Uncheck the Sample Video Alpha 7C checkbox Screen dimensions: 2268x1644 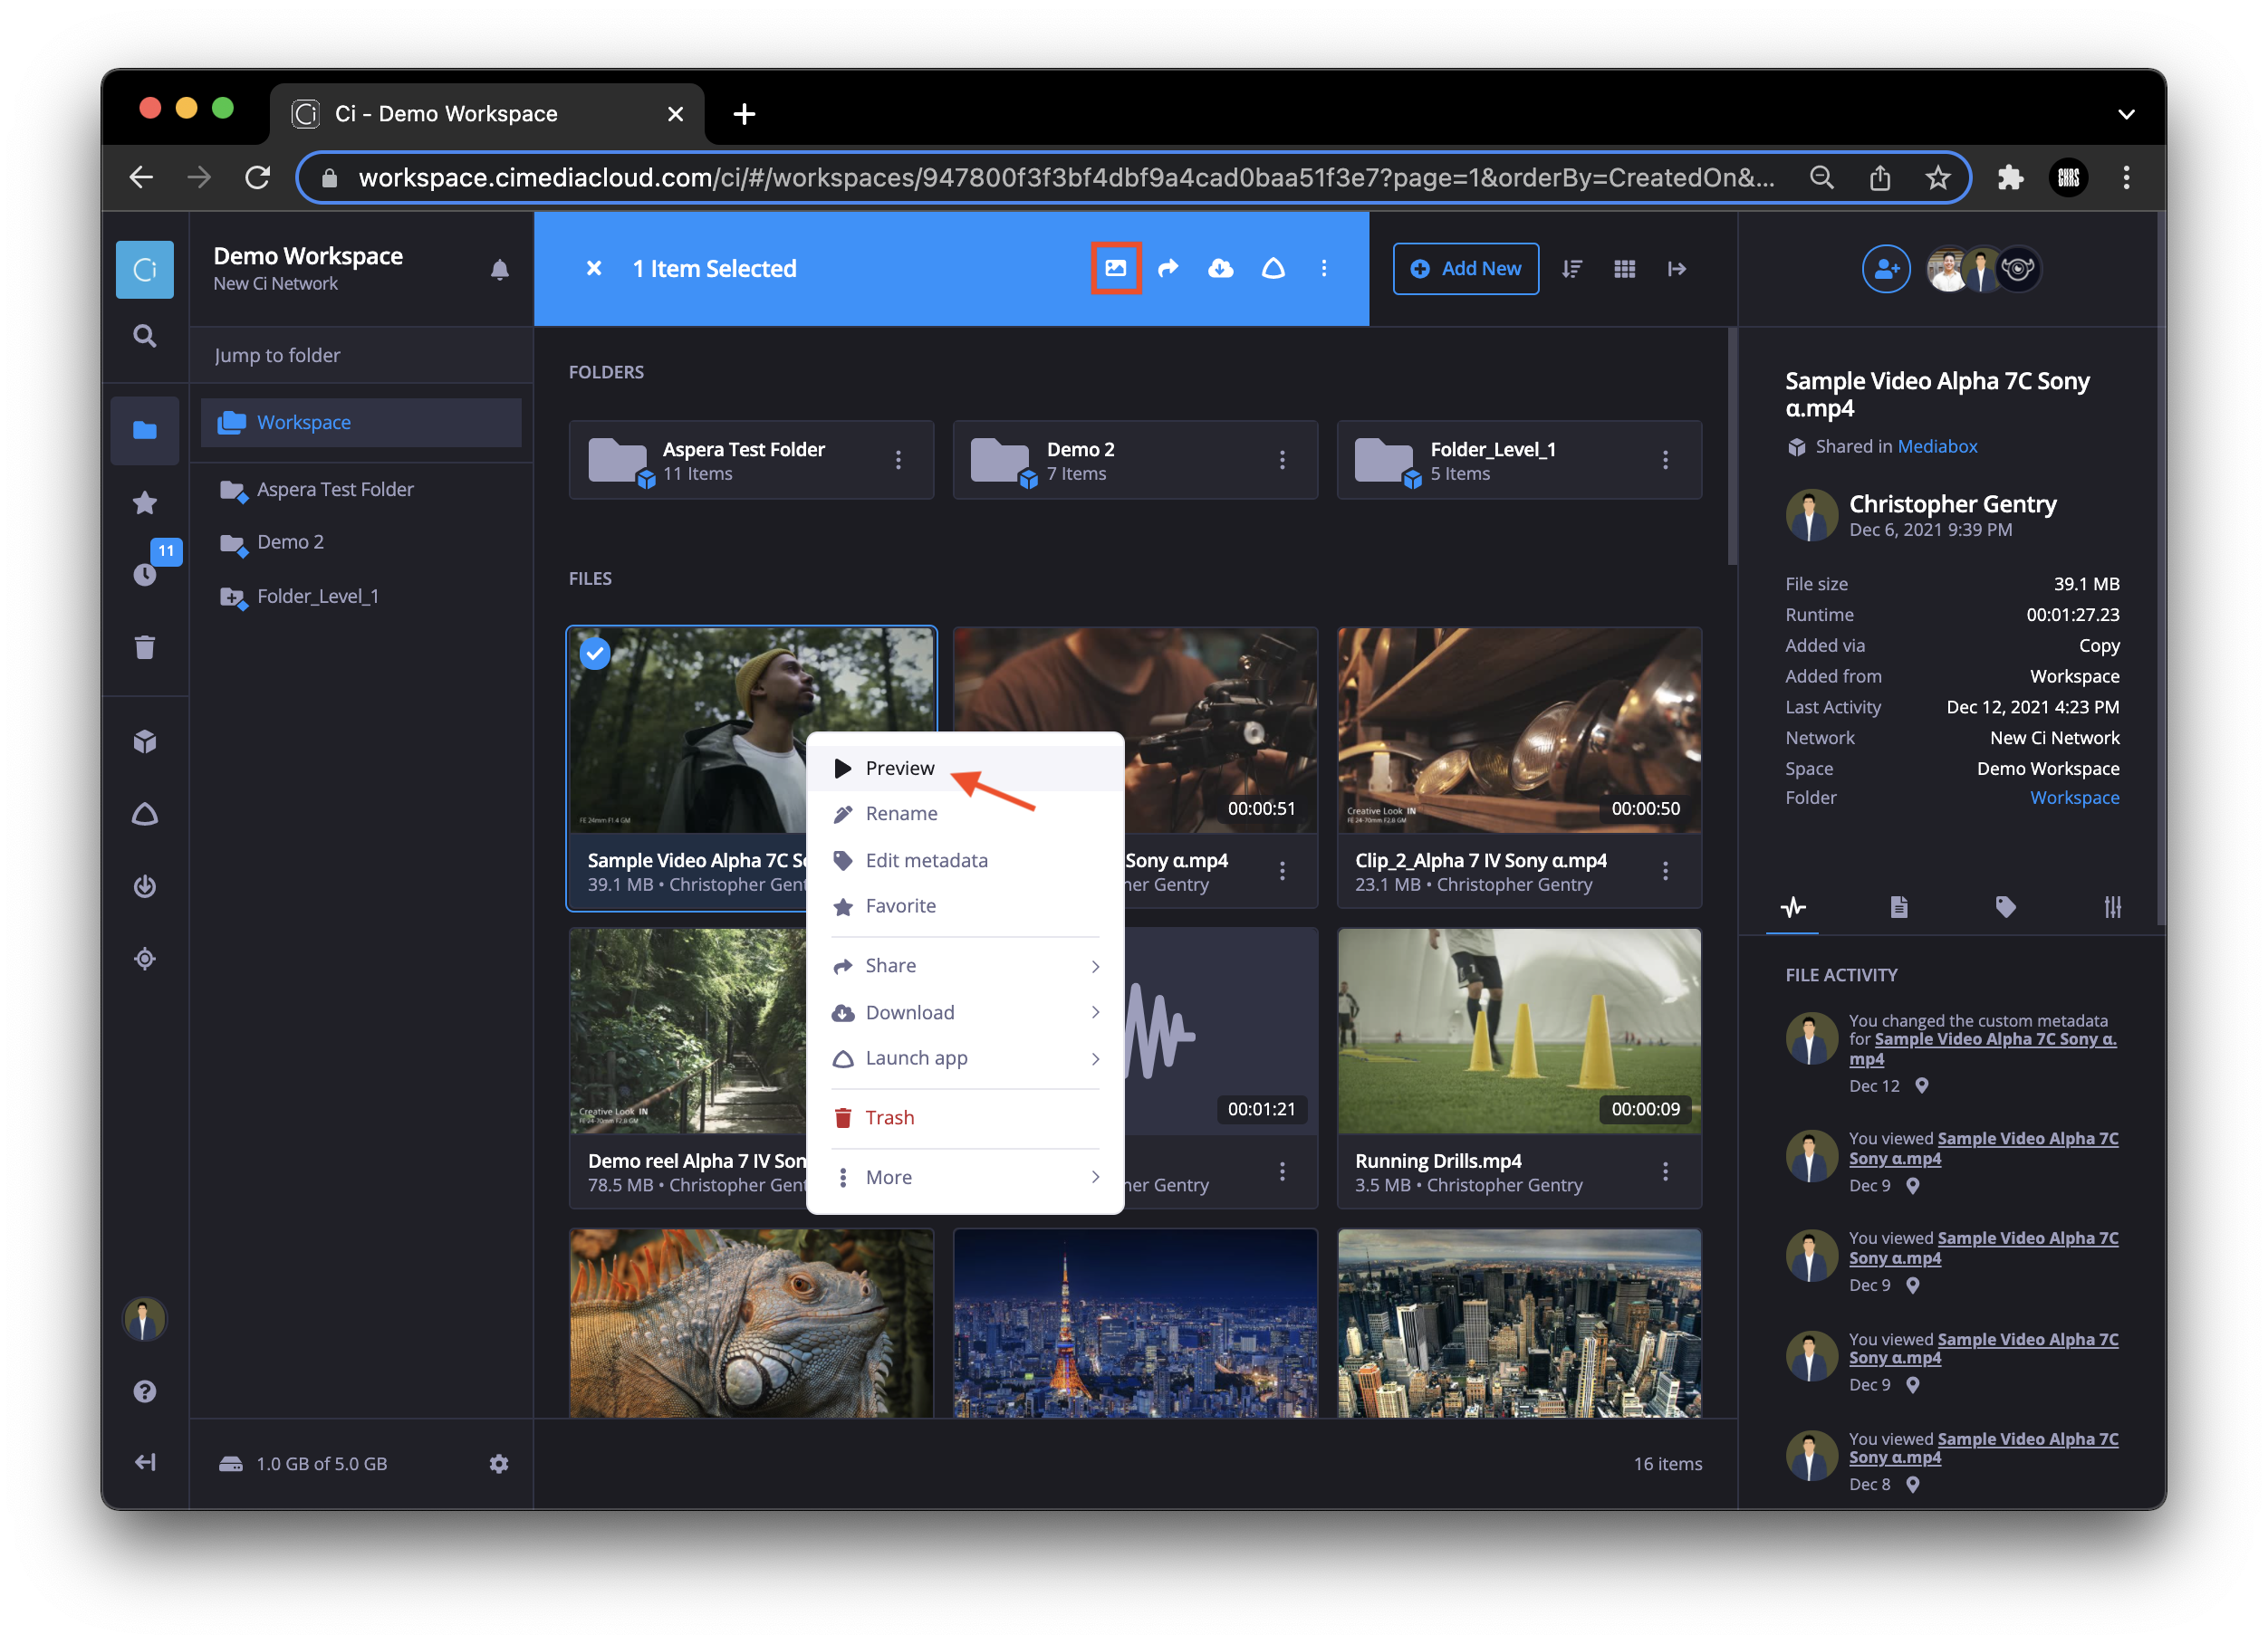595,654
